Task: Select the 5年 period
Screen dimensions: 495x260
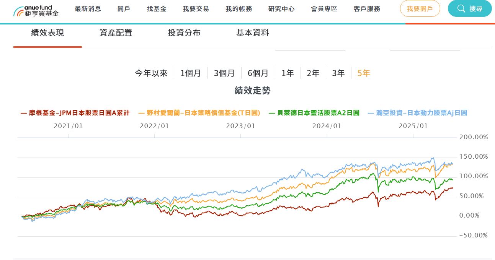Action: [364, 73]
